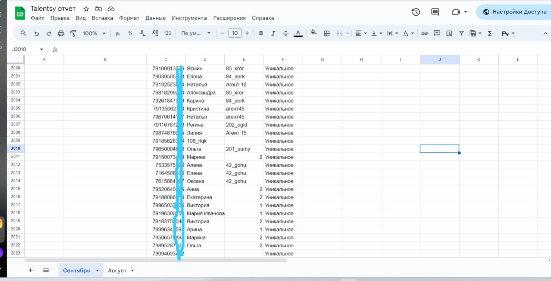The image size is (551, 281).
Task: Switch to the Август sheet tab
Action: [x=117, y=271]
